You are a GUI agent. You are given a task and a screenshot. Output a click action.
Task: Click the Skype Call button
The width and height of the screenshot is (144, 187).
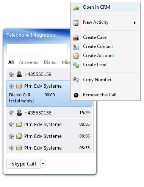point(23,164)
